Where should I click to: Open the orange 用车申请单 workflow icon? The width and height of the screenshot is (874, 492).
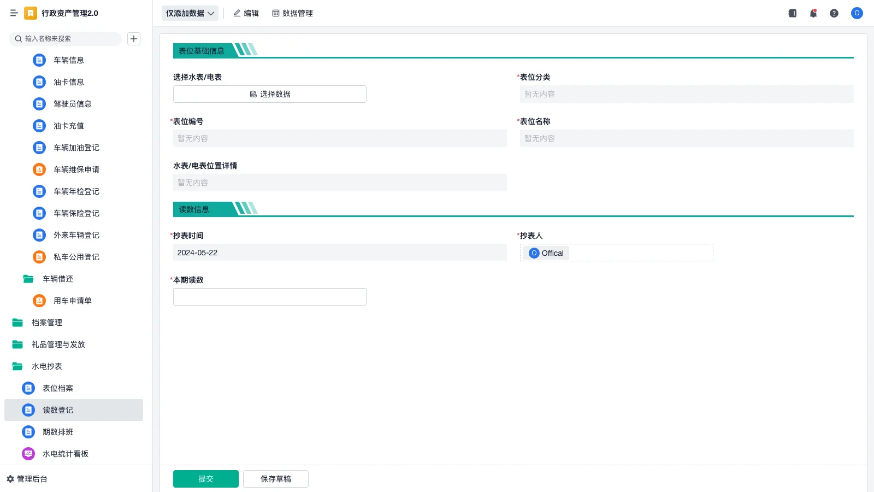39,301
